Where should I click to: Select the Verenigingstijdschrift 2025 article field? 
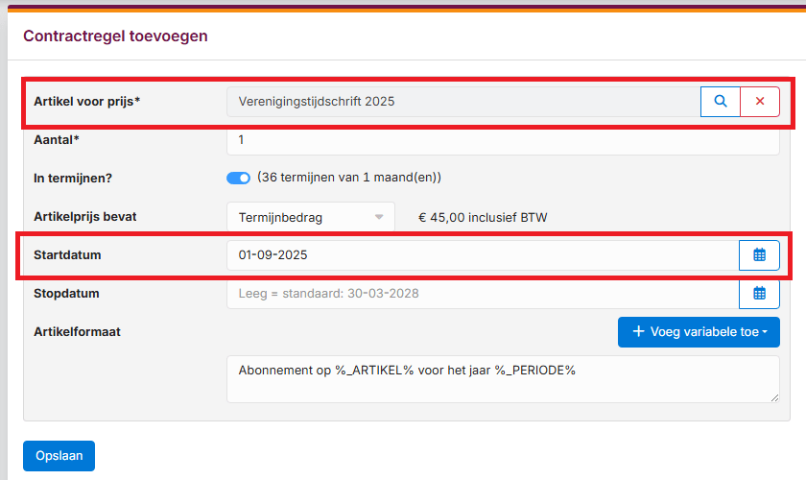463,102
